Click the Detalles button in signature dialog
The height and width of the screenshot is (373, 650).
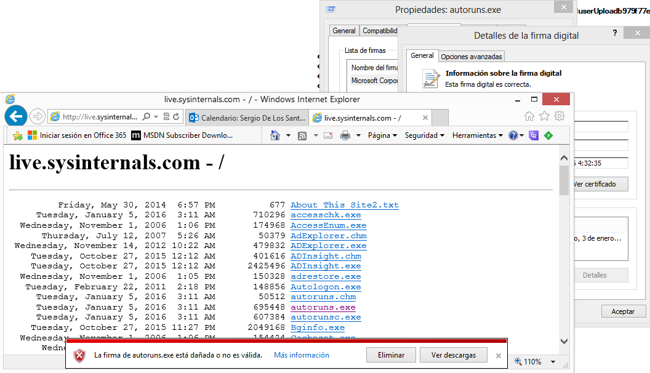coord(601,275)
